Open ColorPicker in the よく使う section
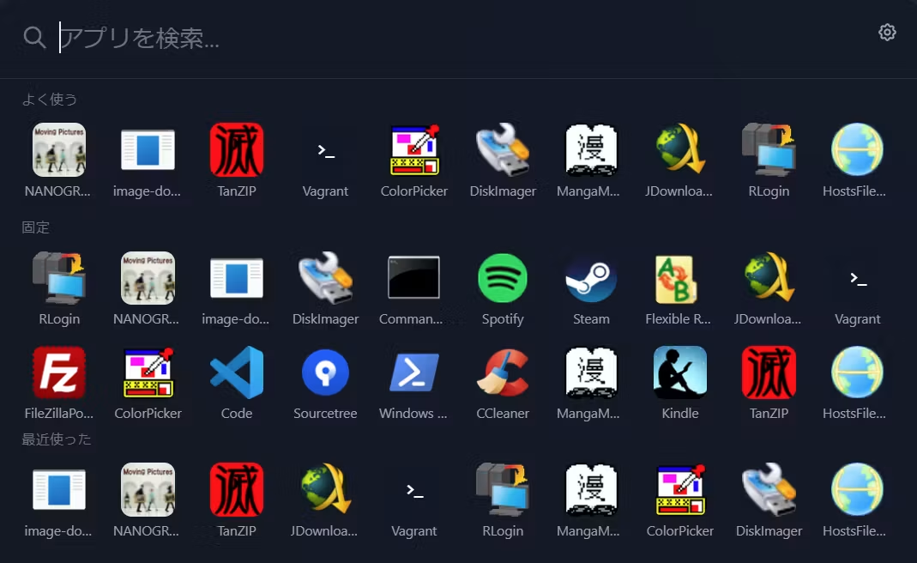This screenshot has height=563, width=917. (x=414, y=160)
